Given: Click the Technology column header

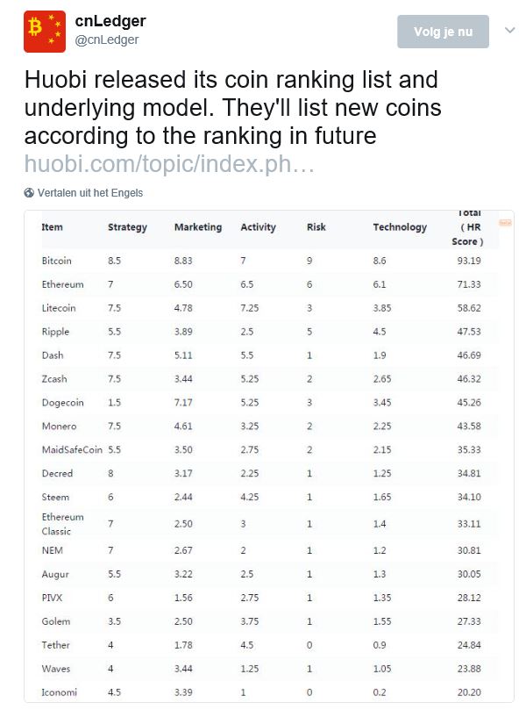Looking at the screenshot, I should click(400, 227).
